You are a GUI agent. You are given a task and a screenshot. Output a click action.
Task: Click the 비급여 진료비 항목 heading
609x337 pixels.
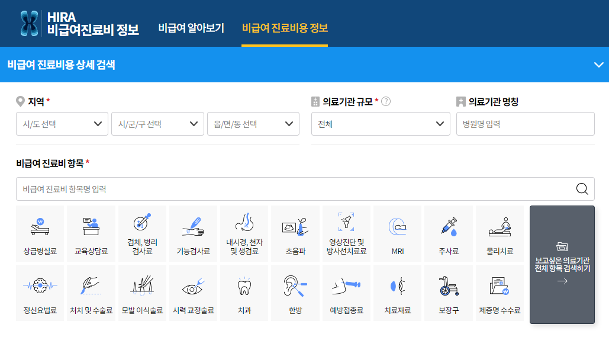[x=50, y=163]
